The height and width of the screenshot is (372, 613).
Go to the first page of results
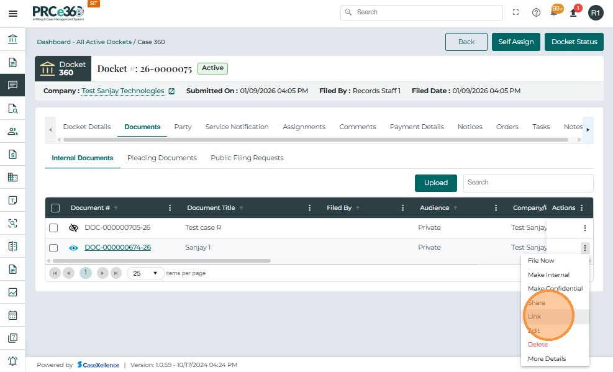[55, 273]
